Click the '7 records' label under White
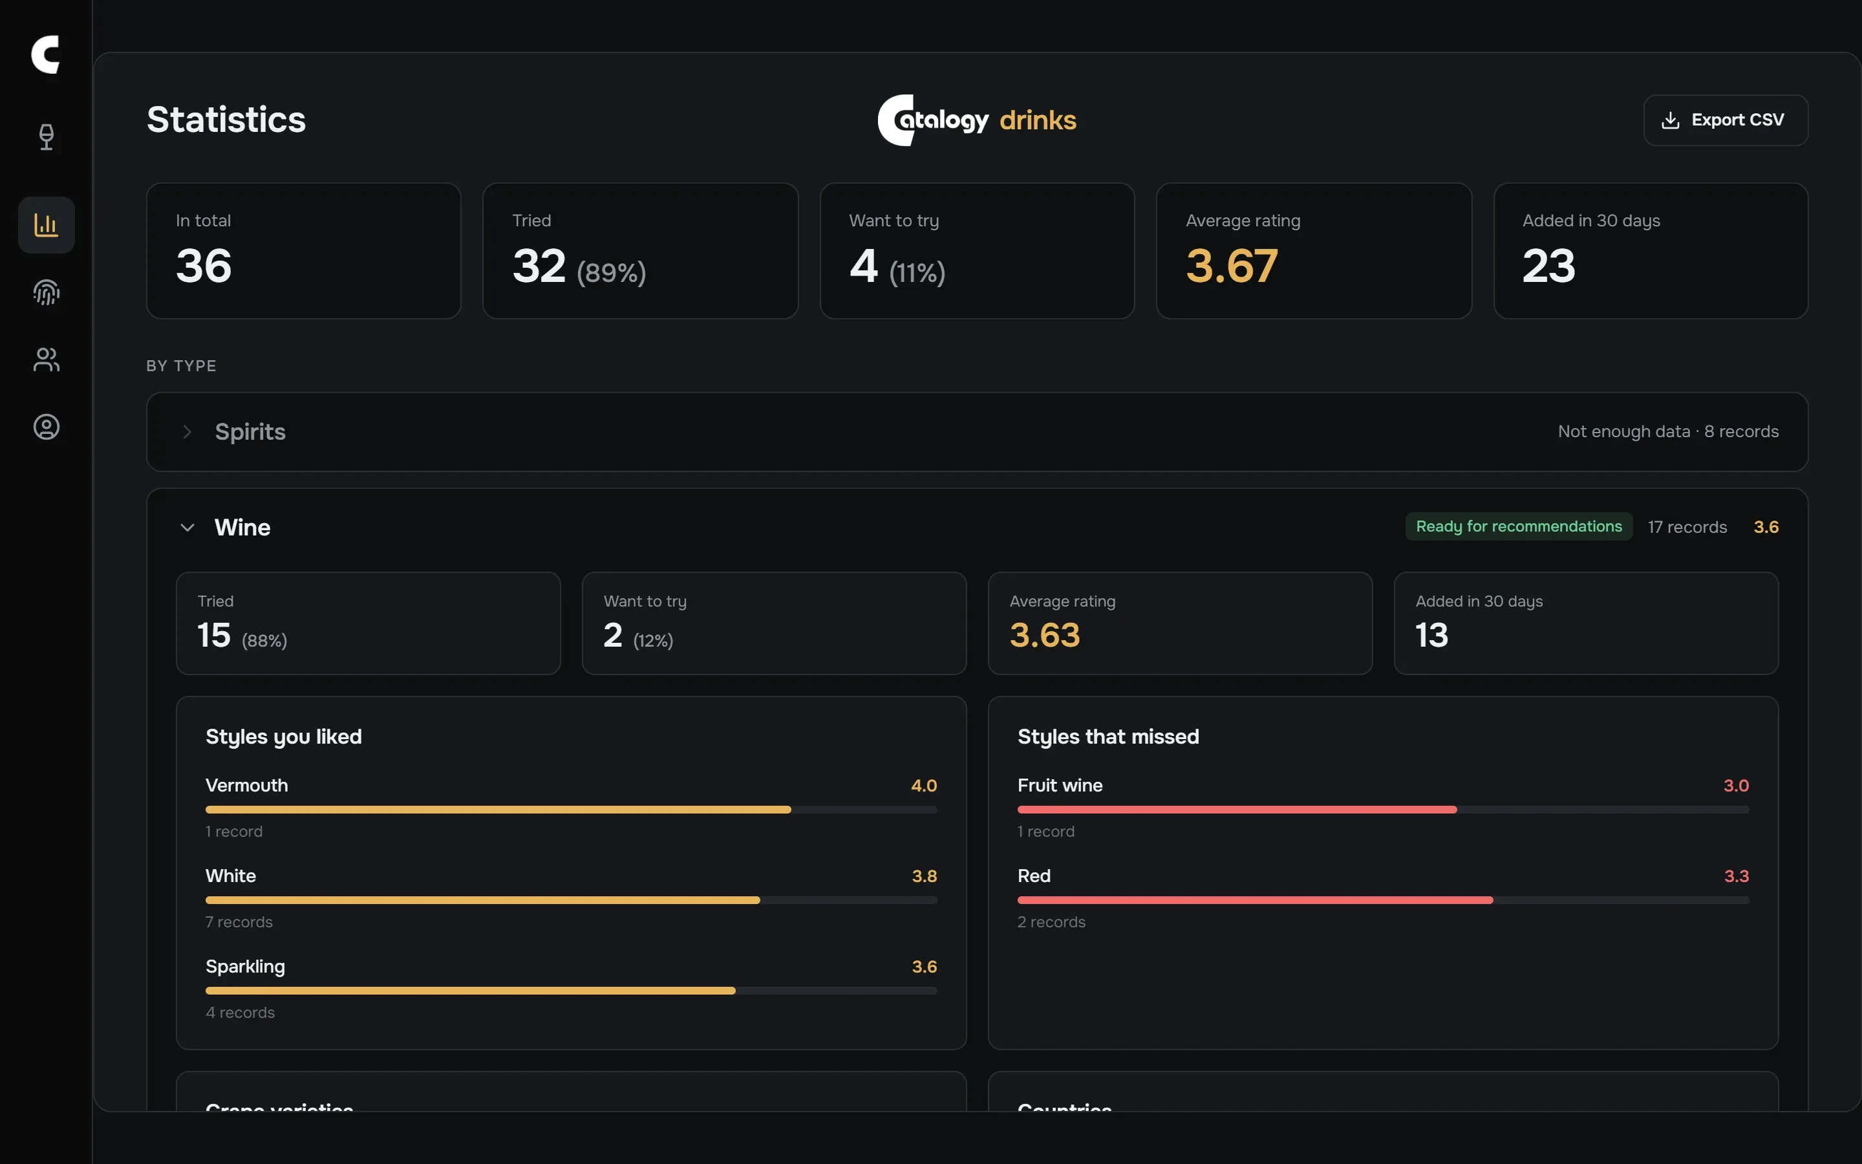Screen dimensions: 1862x1164 pyautogui.click(x=239, y=922)
